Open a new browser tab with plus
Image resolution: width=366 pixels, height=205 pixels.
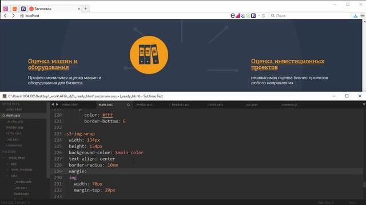click(86, 9)
